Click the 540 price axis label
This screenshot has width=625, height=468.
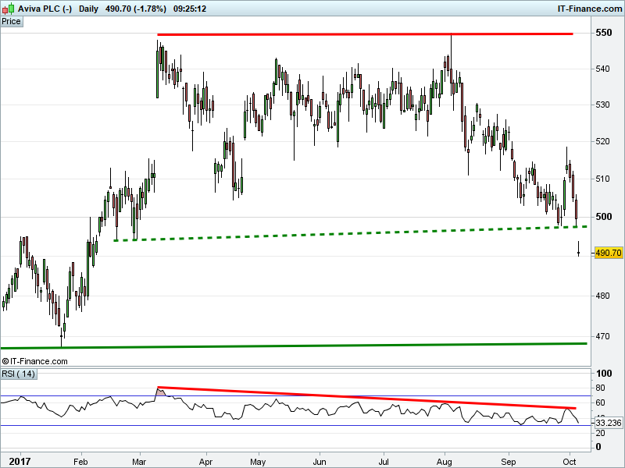pyautogui.click(x=602, y=69)
